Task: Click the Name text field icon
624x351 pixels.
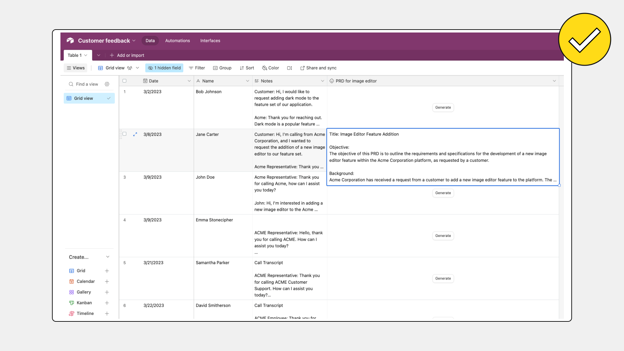Action: click(198, 81)
